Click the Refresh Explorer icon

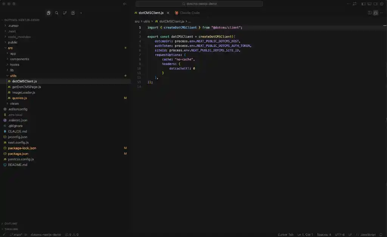pyautogui.click(x=65, y=12)
